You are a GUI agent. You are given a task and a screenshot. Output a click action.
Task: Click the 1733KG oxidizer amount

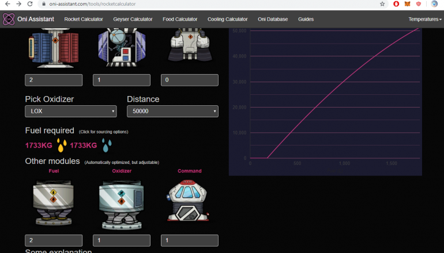[x=84, y=145]
